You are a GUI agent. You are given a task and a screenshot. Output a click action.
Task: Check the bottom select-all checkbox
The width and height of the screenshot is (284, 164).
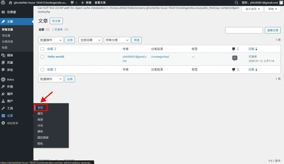(x=42, y=70)
